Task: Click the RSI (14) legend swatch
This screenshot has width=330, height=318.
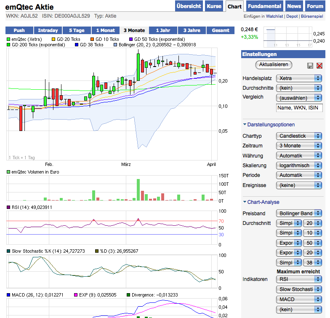Action: point(8,207)
